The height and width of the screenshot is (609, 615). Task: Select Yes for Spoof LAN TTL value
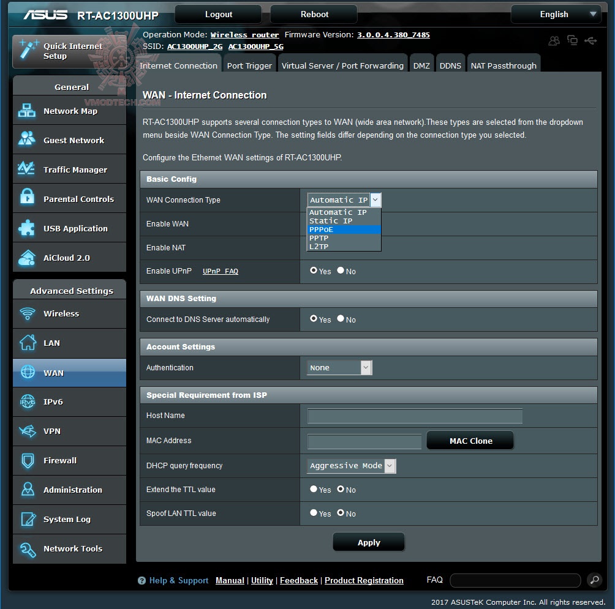tap(314, 512)
